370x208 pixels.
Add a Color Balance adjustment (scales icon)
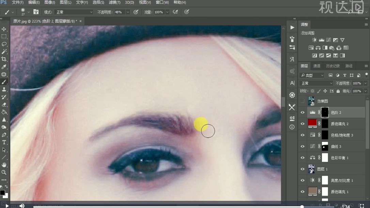pyautogui.click(x=318, y=48)
